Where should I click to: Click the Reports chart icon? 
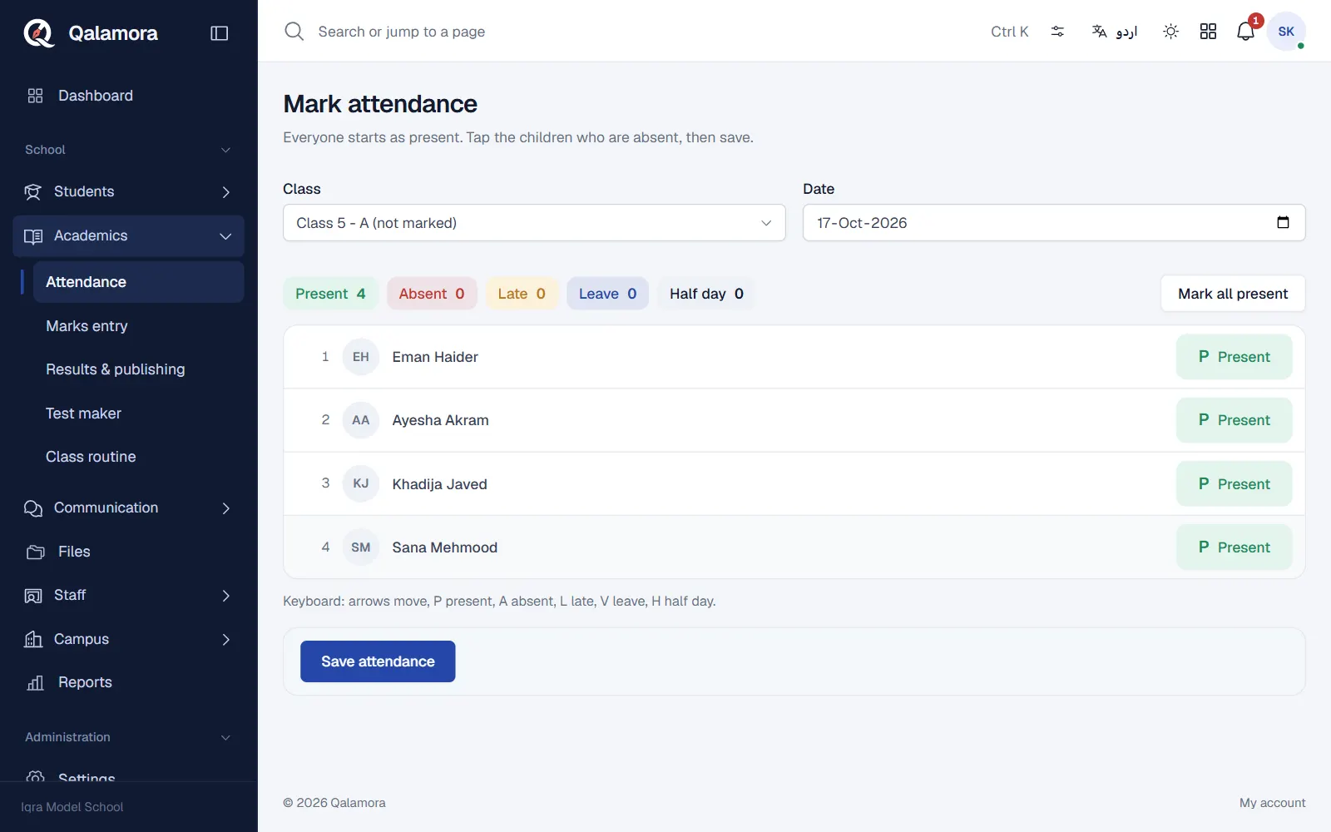(35, 683)
